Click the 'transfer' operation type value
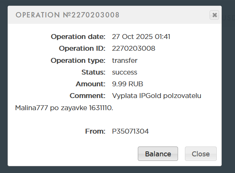The width and height of the screenshot is (235, 173). 125,60
